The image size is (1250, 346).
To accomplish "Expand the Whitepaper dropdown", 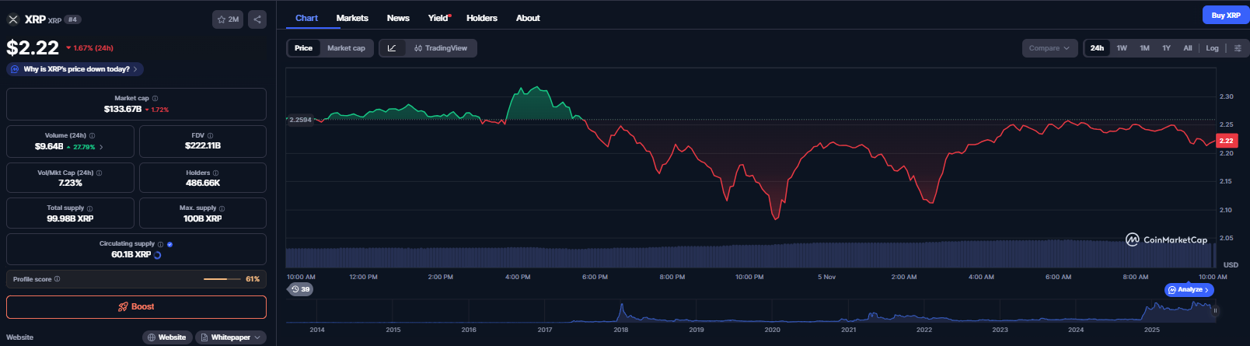I will click(x=231, y=337).
